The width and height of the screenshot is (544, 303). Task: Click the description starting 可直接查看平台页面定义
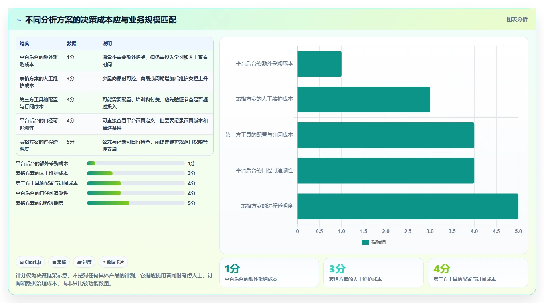(155, 124)
